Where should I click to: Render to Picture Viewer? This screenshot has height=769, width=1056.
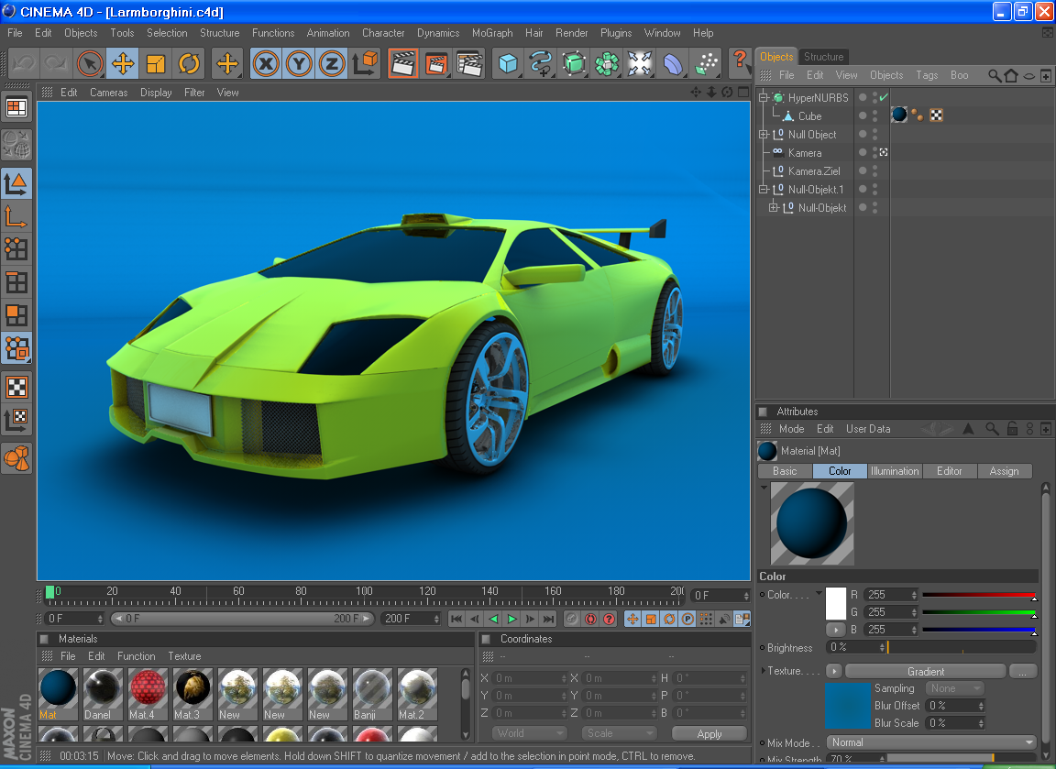point(436,63)
